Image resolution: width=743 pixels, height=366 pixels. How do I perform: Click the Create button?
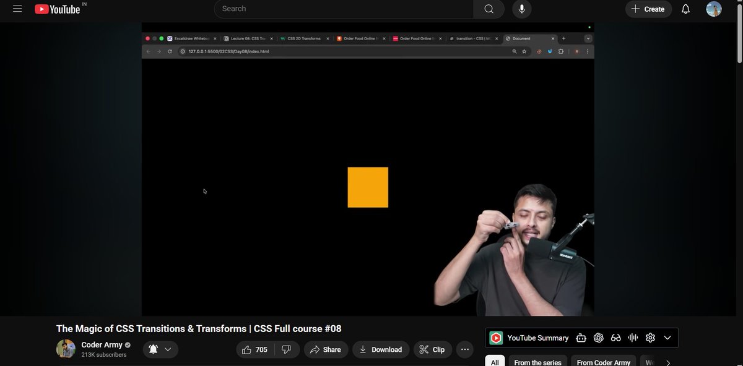pyautogui.click(x=648, y=9)
